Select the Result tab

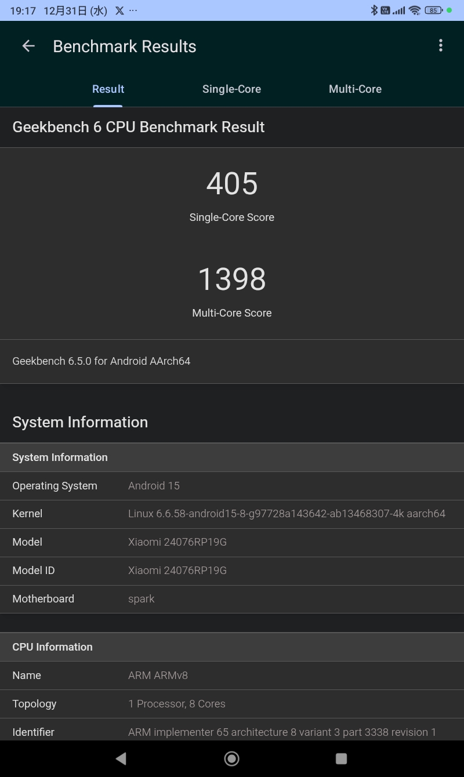point(108,89)
